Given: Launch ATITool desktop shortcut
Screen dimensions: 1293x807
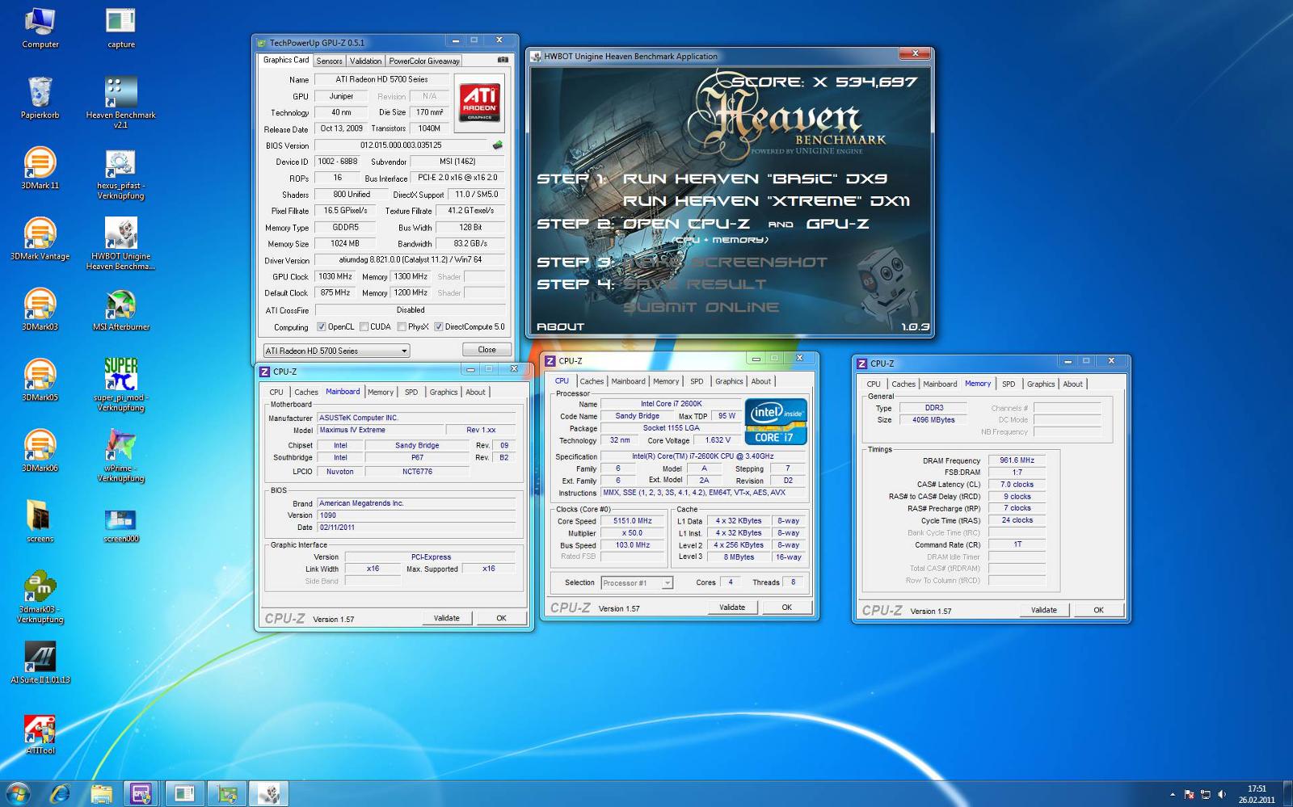Looking at the screenshot, I should pos(40,733).
